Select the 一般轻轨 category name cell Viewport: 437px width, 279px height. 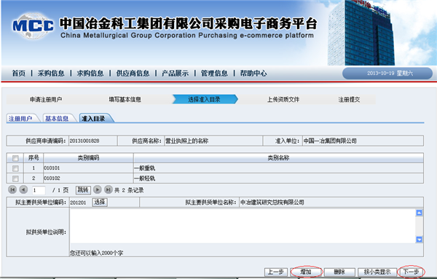(x=278, y=178)
